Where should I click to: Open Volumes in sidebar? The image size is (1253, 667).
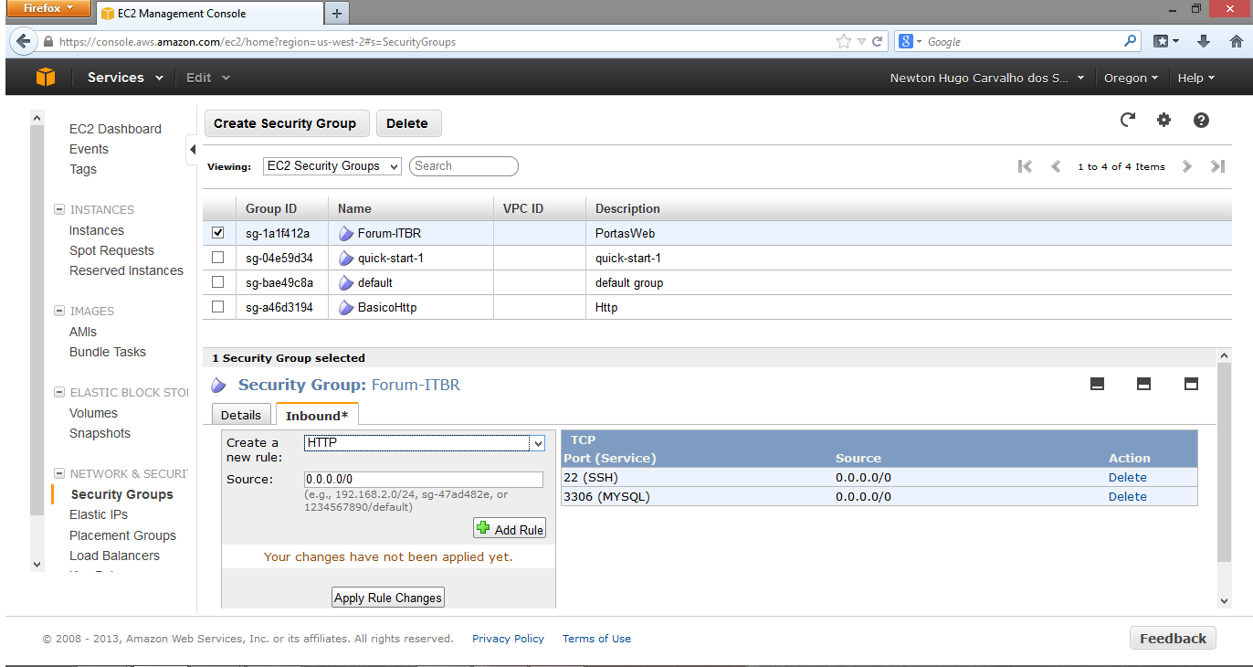click(x=93, y=413)
